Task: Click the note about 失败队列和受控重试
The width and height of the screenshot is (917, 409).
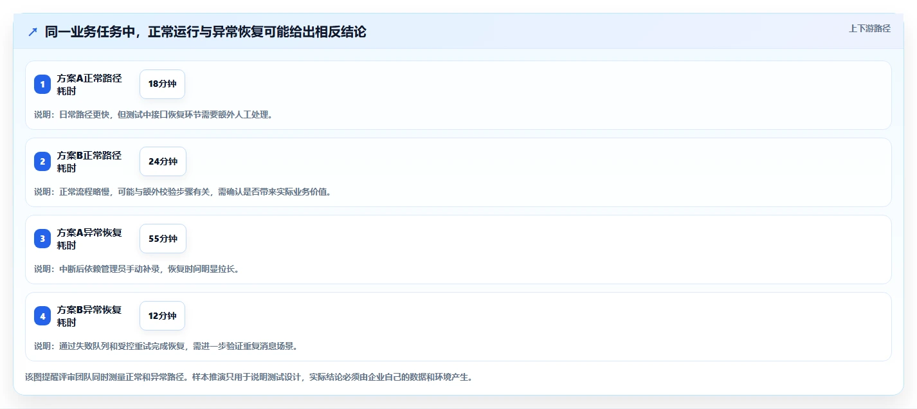Action: coord(166,346)
